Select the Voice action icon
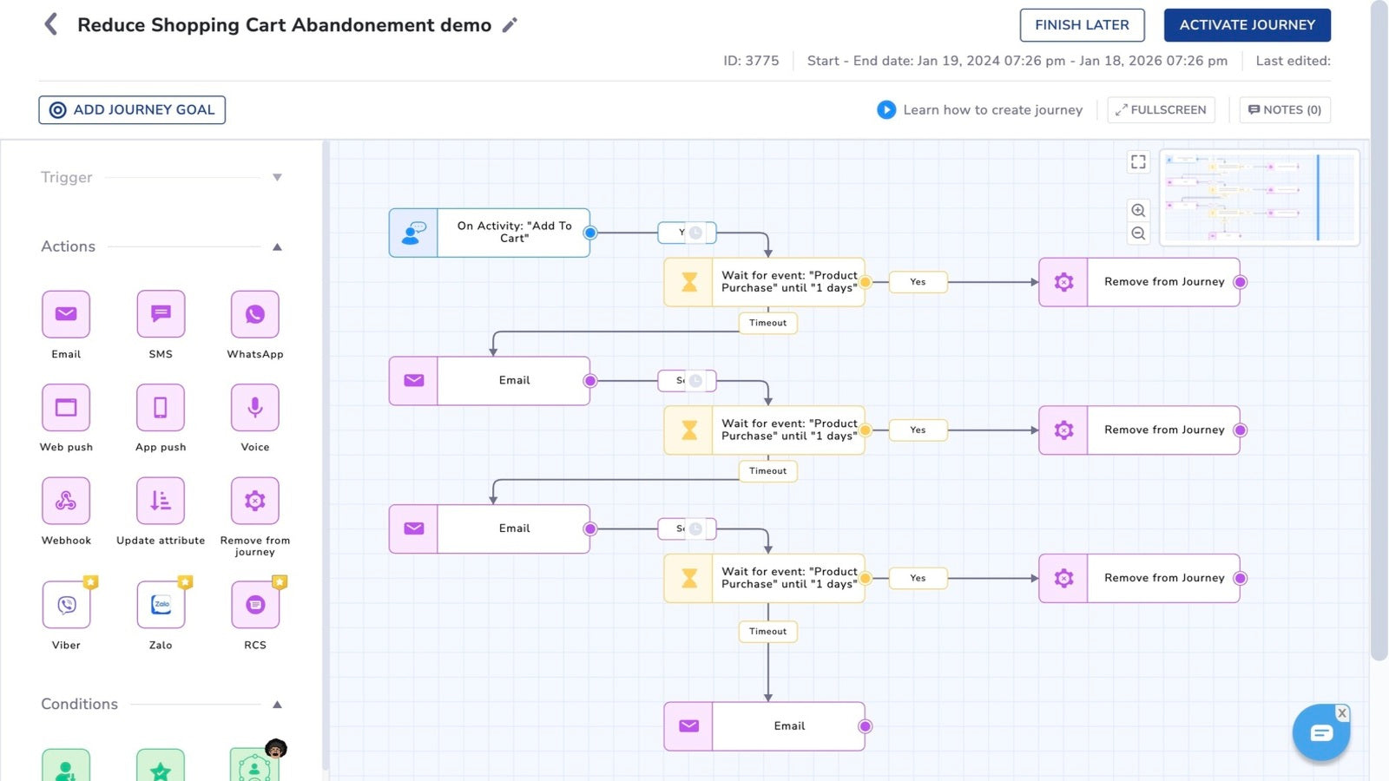 [x=253, y=407]
